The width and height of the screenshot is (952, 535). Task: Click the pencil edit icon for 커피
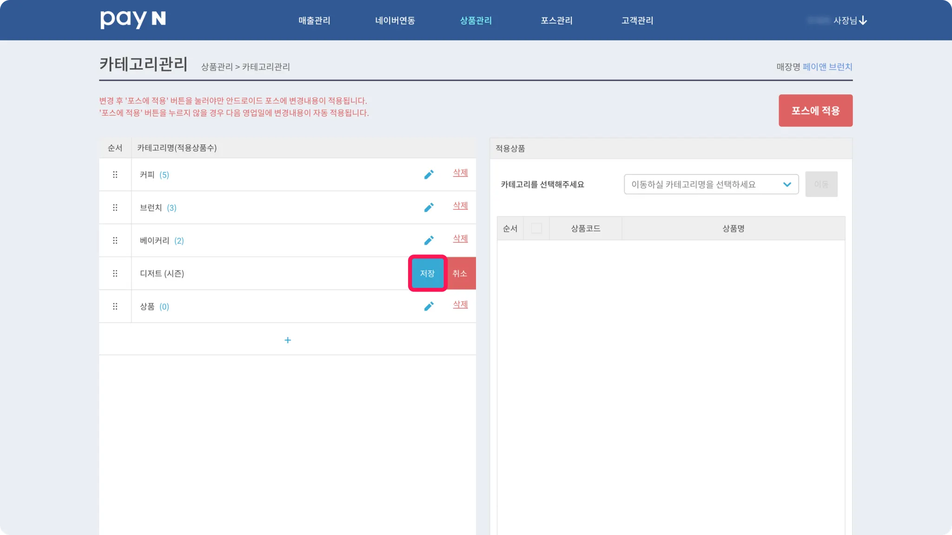point(429,175)
